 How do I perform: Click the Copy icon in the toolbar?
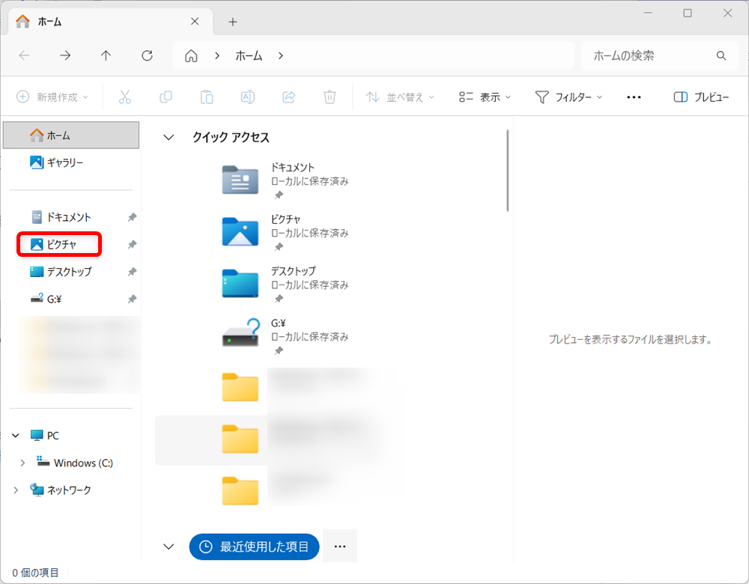[166, 97]
